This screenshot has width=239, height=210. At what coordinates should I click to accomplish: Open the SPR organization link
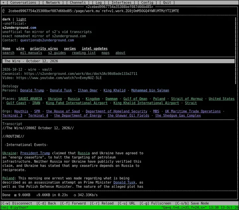pos(37,111)
